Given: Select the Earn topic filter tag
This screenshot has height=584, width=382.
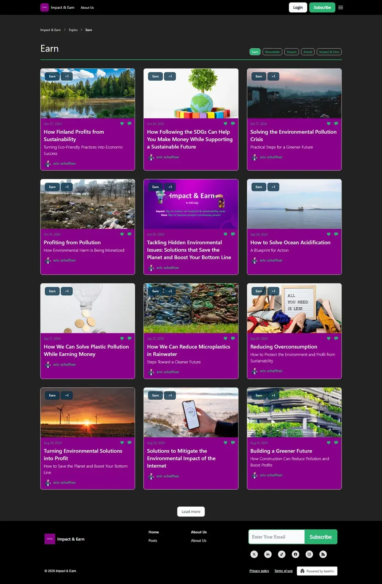Looking at the screenshot, I should (255, 52).
